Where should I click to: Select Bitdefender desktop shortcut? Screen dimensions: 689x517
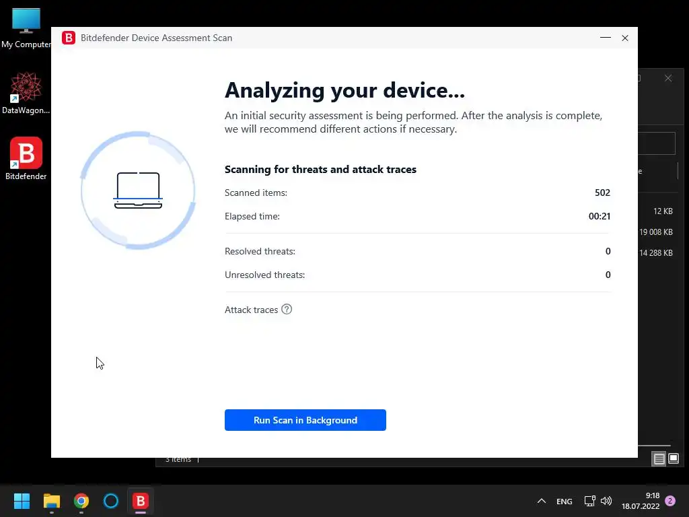click(x=26, y=159)
